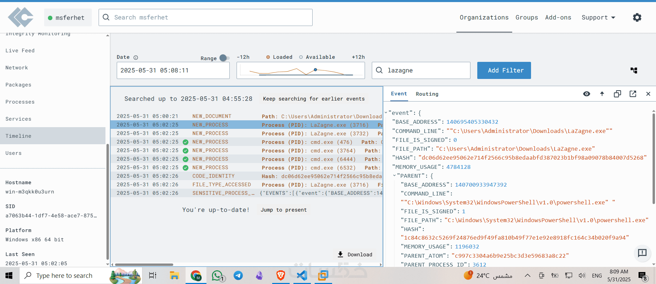Viewport: 656px width, 284px height.
Task: Switch to the Event tab
Action: (x=399, y=94)
